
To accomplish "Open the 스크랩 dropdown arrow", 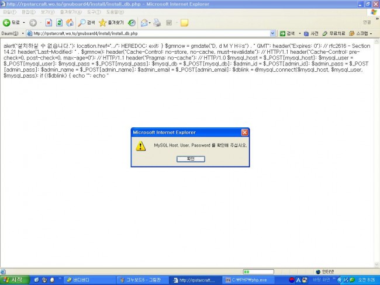I will pyautogui.click(x=371, y=33).
